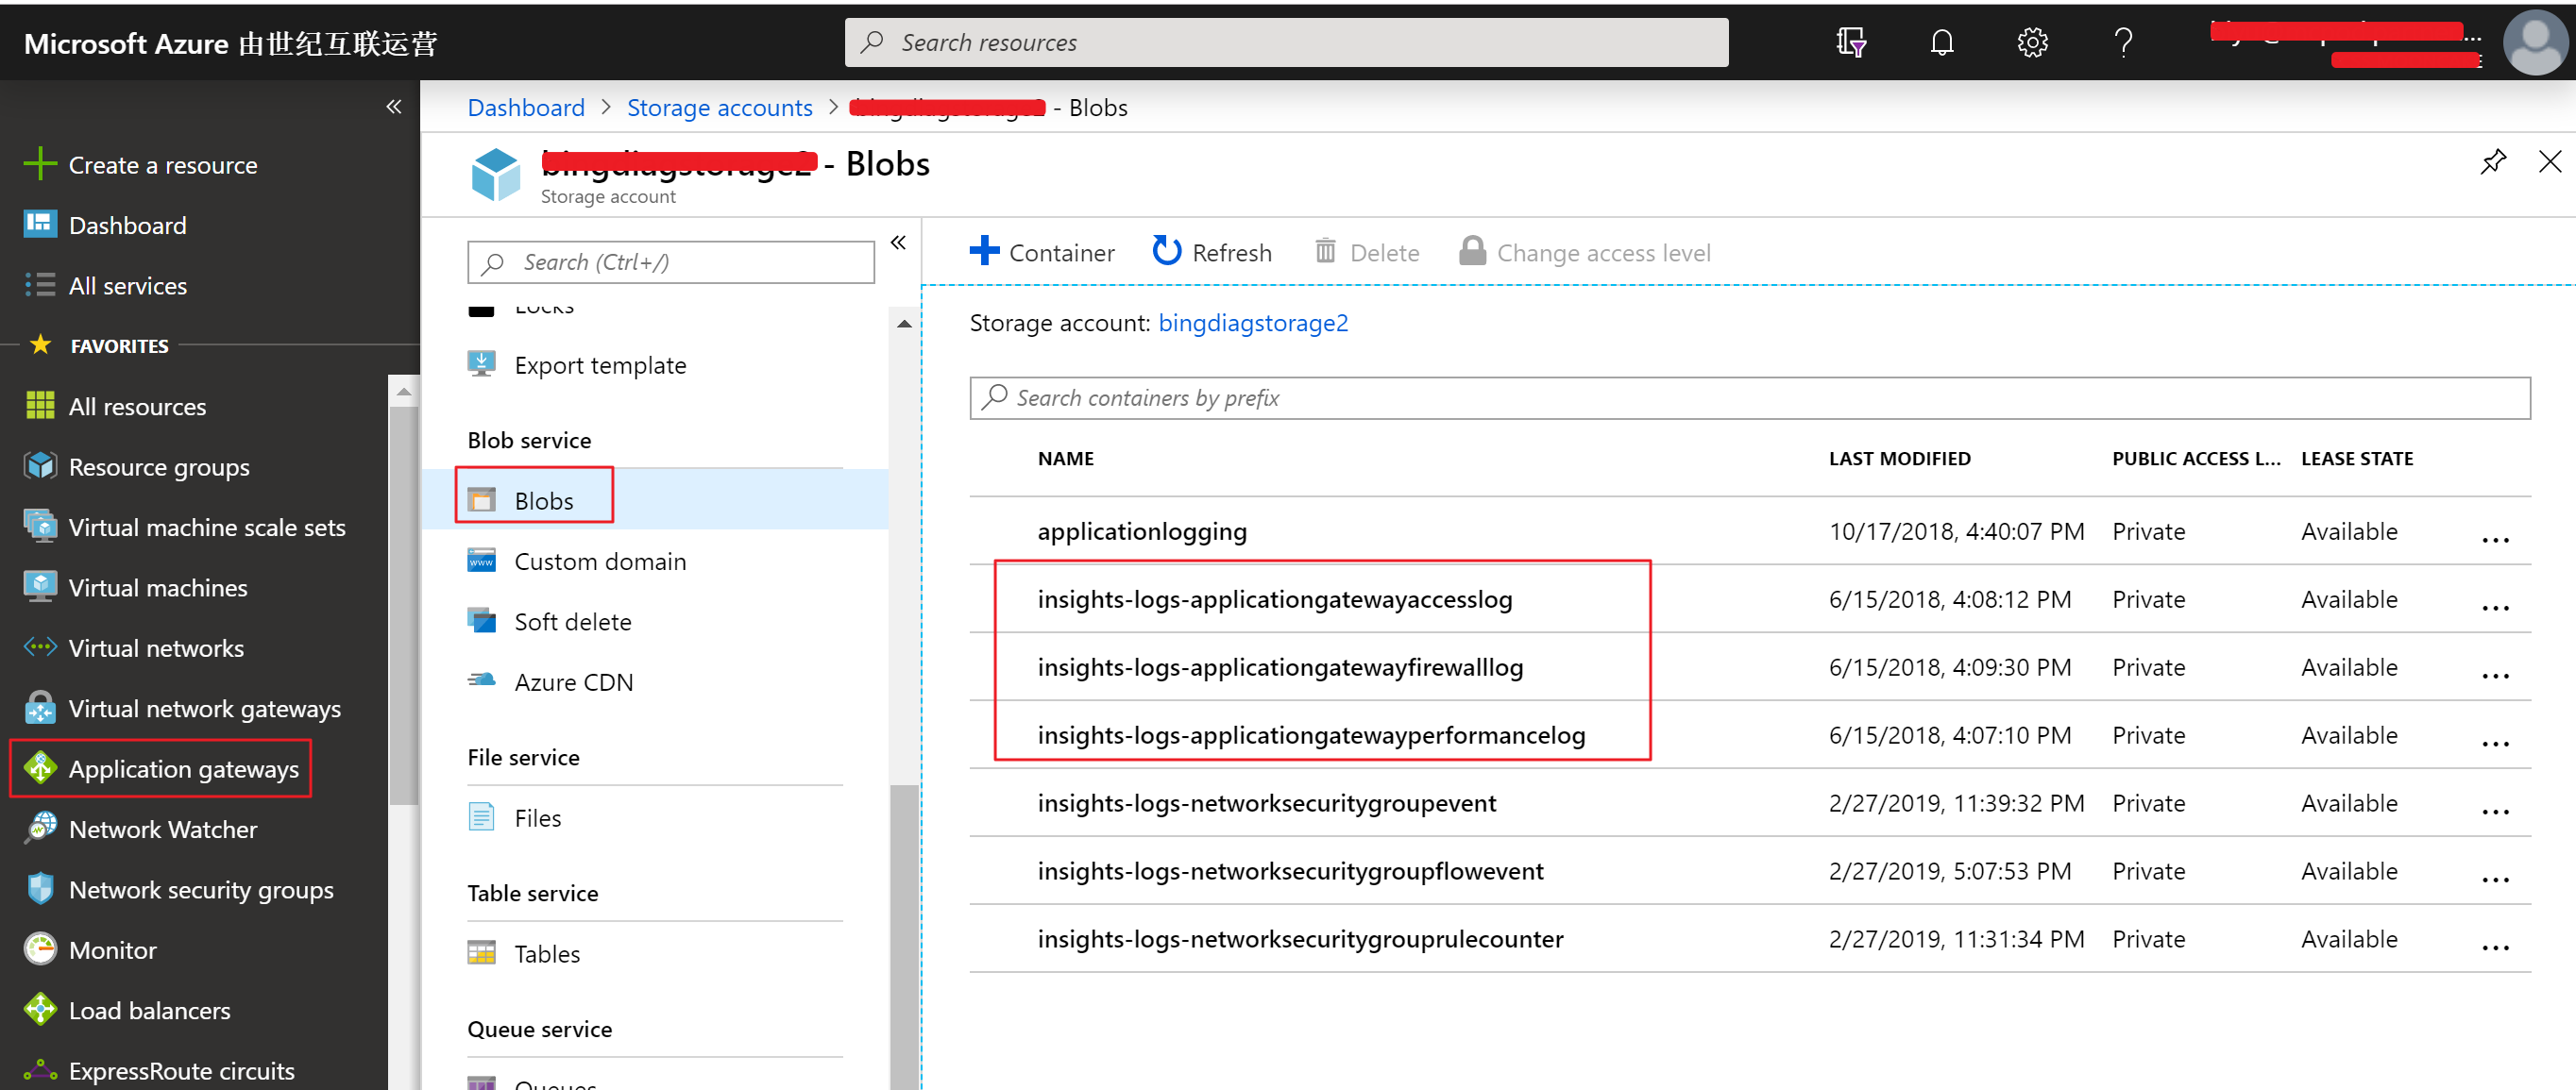Open the bingdiagstorage2 storage account link
The height and width of the screenshot is (1090, 2576).
click(1252, 323)
